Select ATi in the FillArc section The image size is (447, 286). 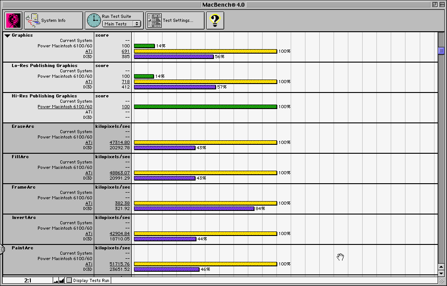pyautogui.click(x=89, y=173)
